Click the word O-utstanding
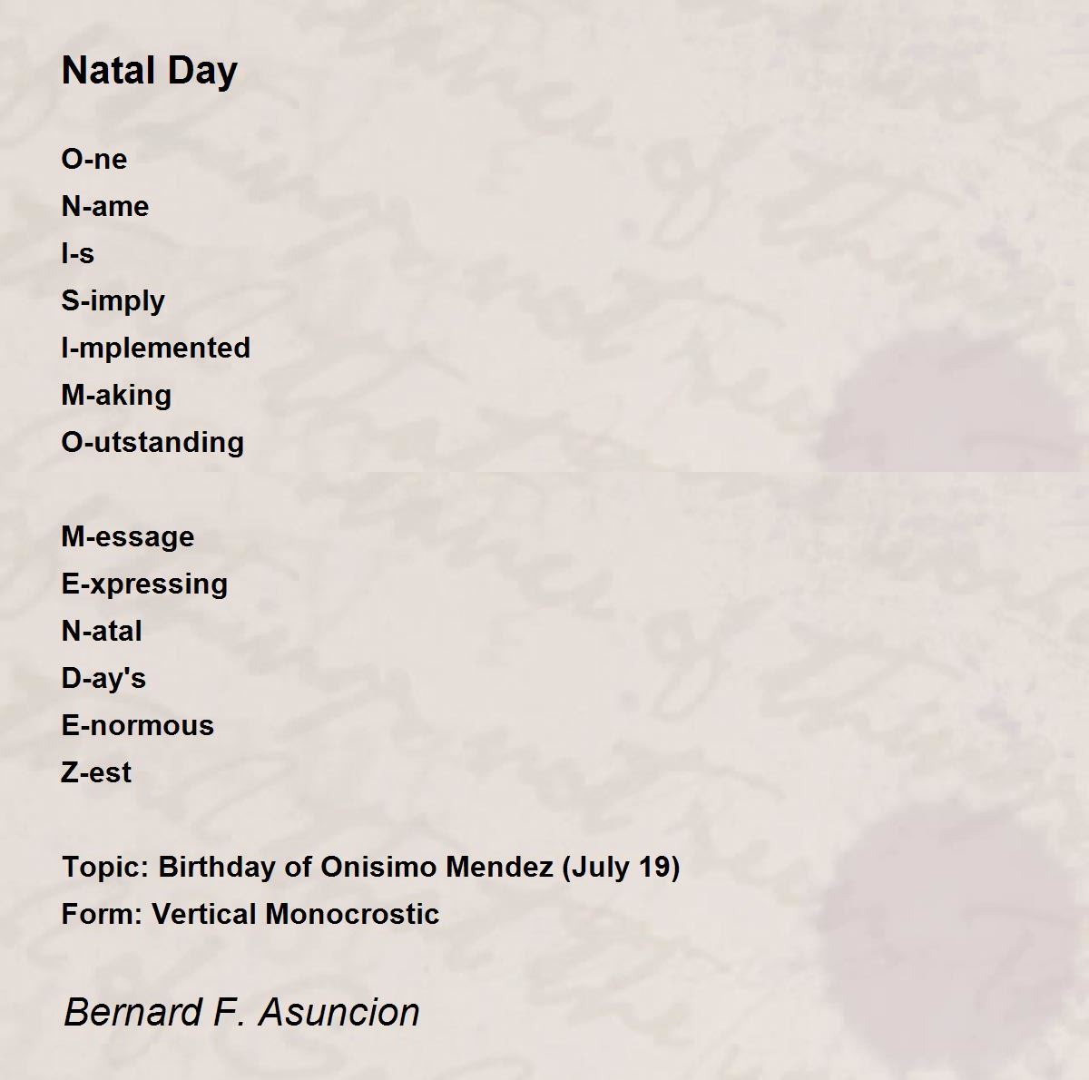The height and width of the screenshot is (1080, 1089). click(152, 442)
